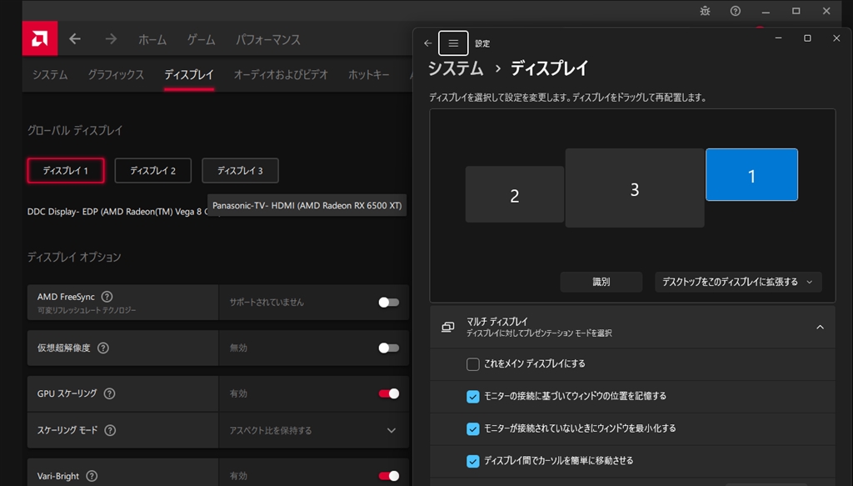The width and height of the screenshot is (853, 486).
Task: Check これをメイン ディスプレイにする checkbox
Action: point(473,364)
